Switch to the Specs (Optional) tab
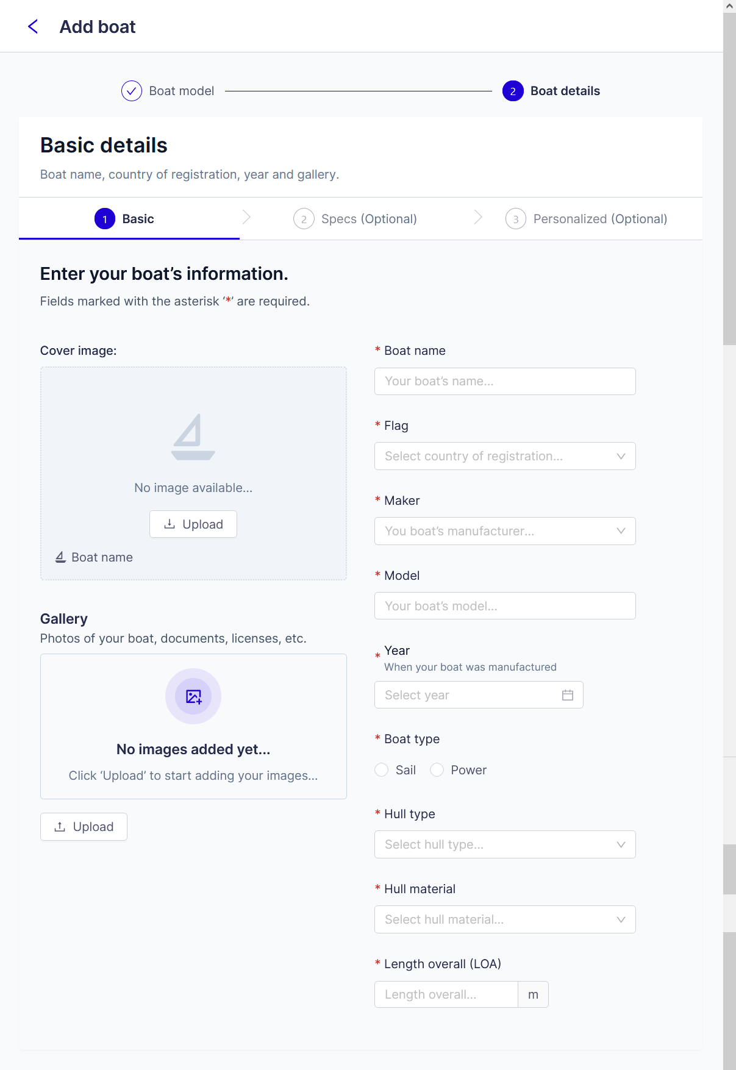Image resolution: width=736 pixels, height=1070 pixels. click(355, 219)
